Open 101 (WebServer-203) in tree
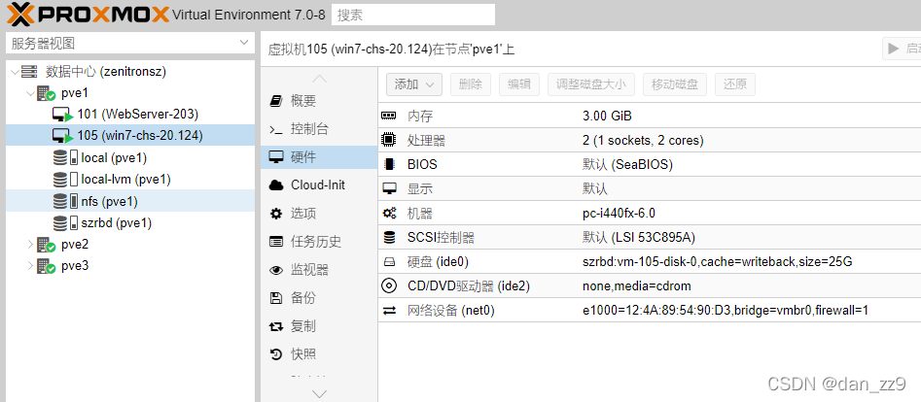 click(x=137, y=115)
